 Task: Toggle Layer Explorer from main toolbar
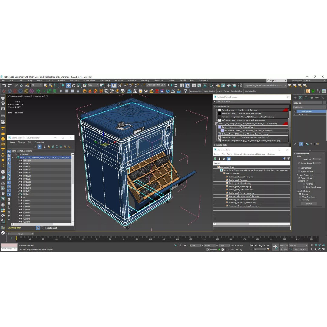click(x=187, y=85)
